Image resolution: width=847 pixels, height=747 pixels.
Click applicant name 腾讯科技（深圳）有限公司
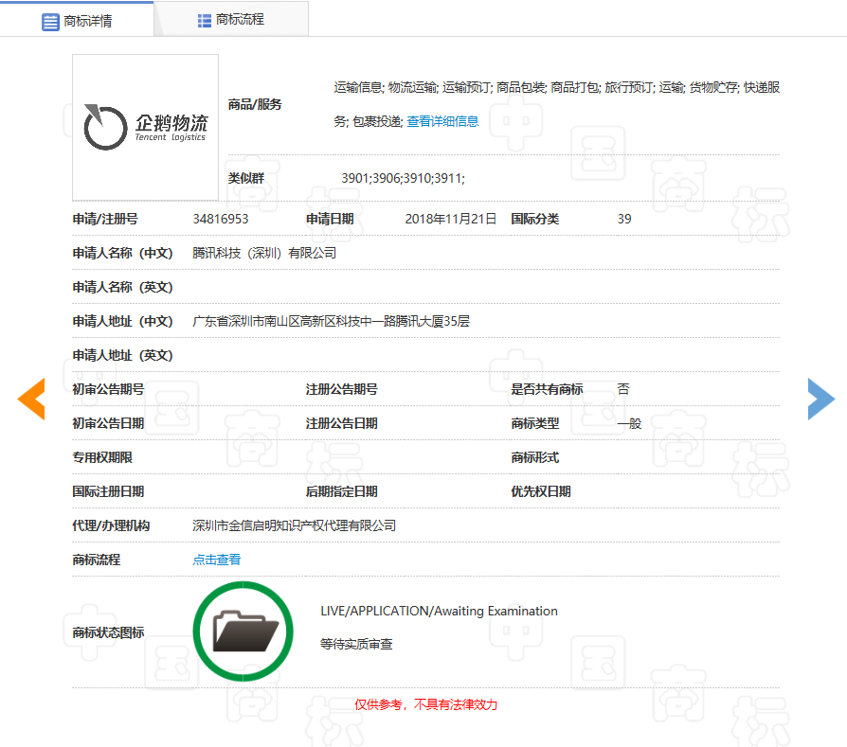pyautogui.click(x=264, y=253)
